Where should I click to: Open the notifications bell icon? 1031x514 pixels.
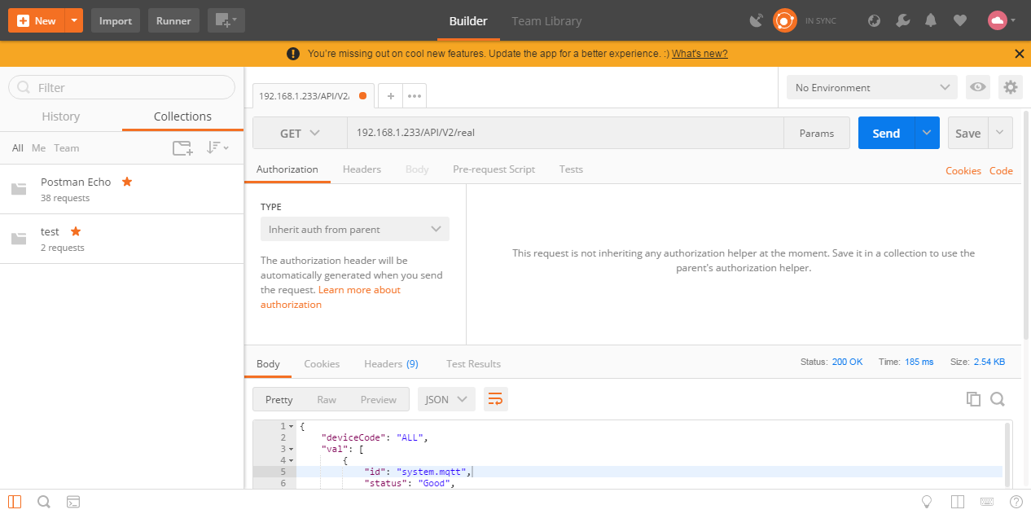point(931,20)
